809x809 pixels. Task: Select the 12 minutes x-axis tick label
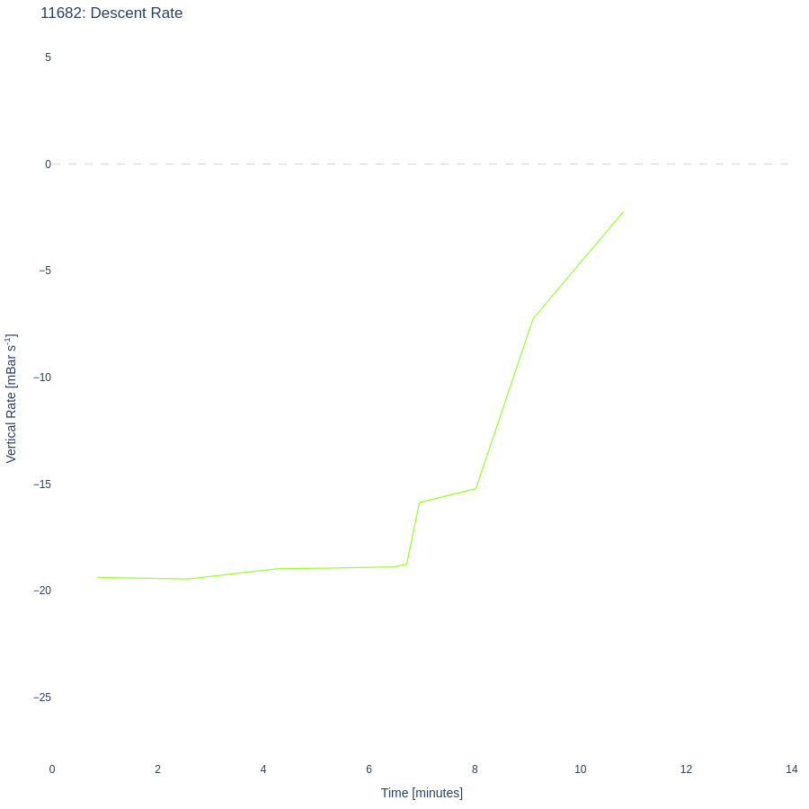(x=687, y=769)
